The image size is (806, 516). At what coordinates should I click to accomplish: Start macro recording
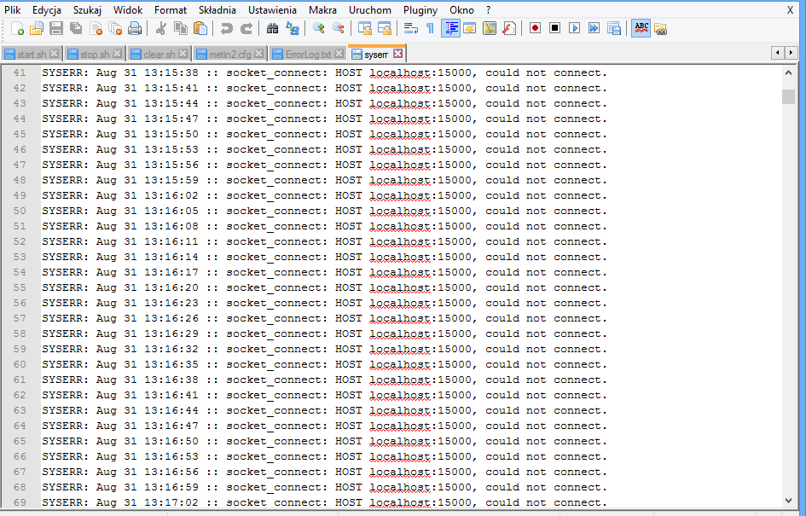(535, 29)
